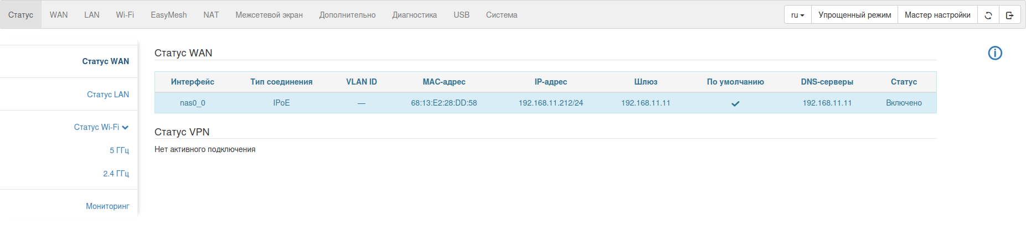Click the page refresh icon
This screenshot has width=1026, height=225.
[x=988, y=15]
